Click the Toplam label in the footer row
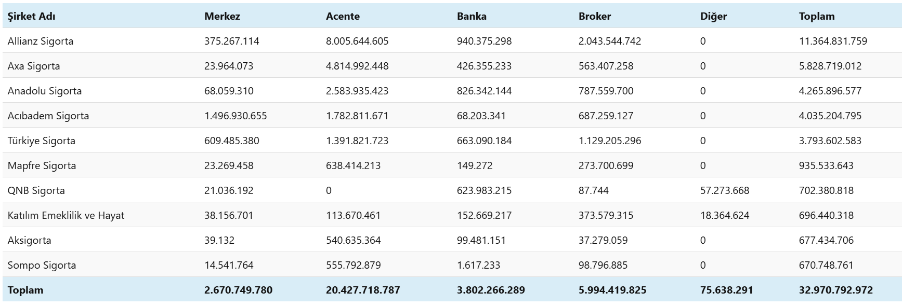This screenshot has width=902, height=306. [x=25, y=290]
